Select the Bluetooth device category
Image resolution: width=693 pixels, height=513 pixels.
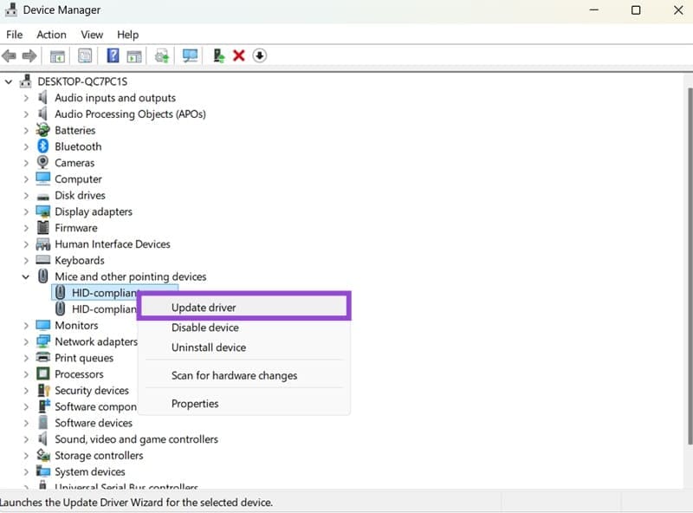point(77,146)
